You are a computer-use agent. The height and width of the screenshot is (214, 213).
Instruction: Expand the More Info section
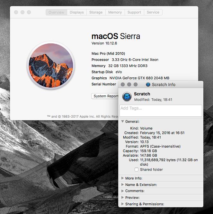[122, 178]
